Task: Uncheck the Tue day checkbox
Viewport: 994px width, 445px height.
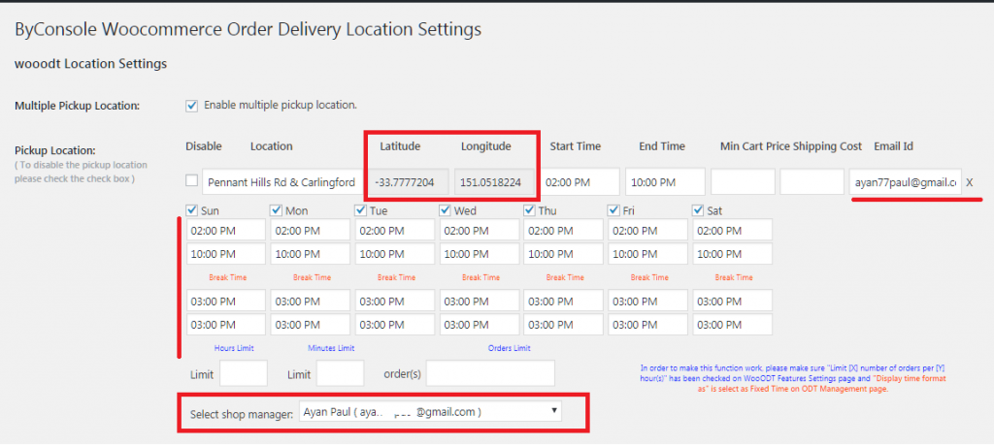Action: pyautogui.click(x=361, y=210)
